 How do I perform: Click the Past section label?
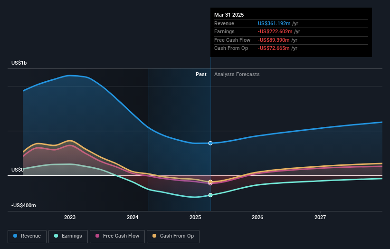pyautogui.click(x=201, y=75)
